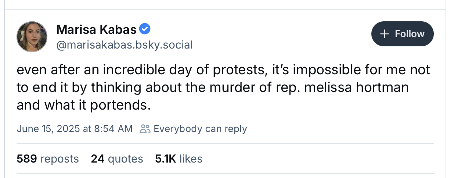454x178 pixels.
Task: Click the bold '24' quote count
Action: (x=98, y=159)
